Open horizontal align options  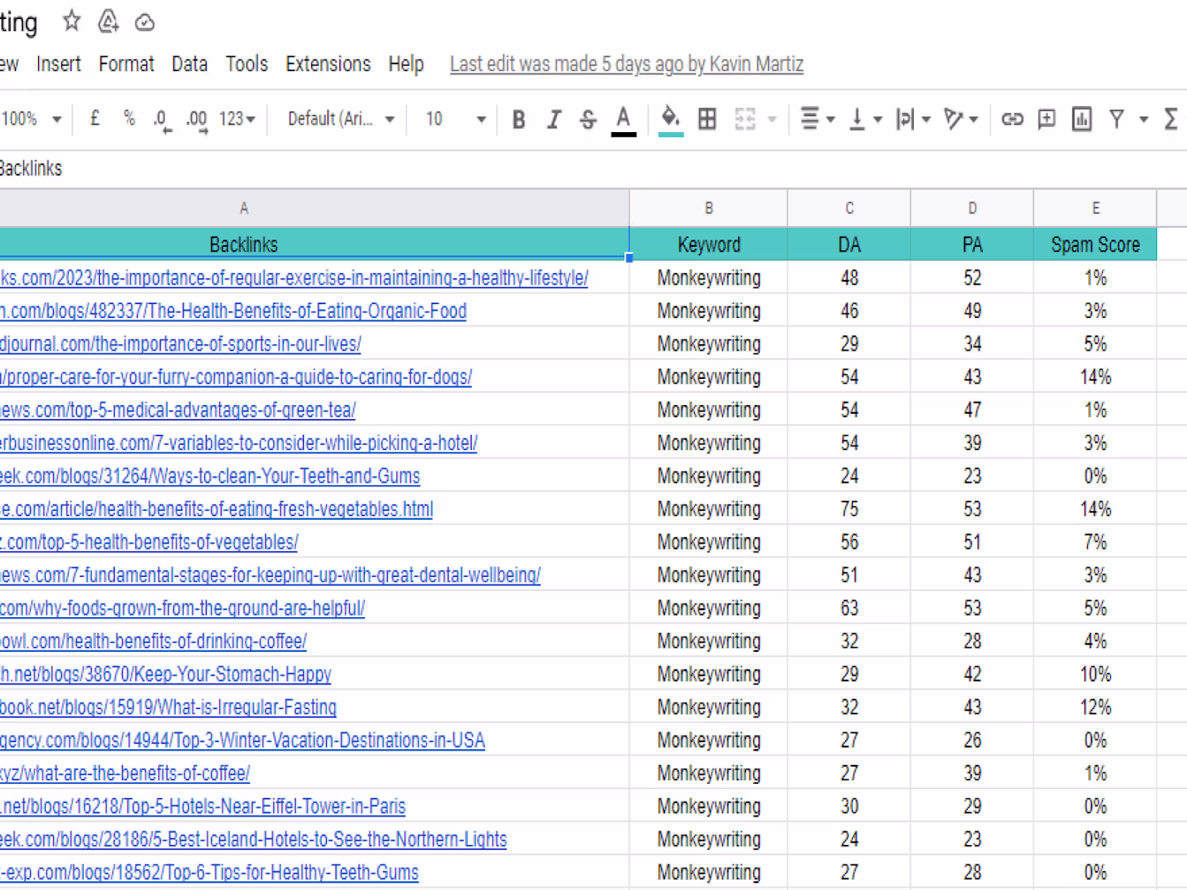click(x=817, y=119)
